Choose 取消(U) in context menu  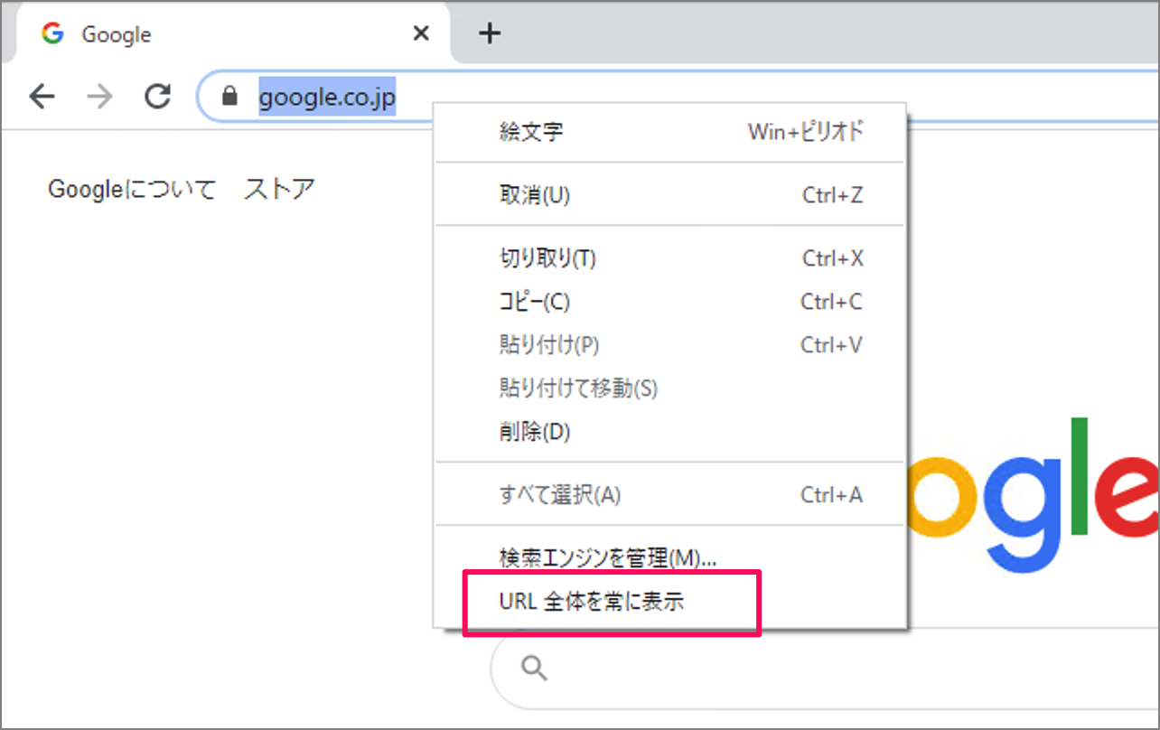tap(534, 195)
